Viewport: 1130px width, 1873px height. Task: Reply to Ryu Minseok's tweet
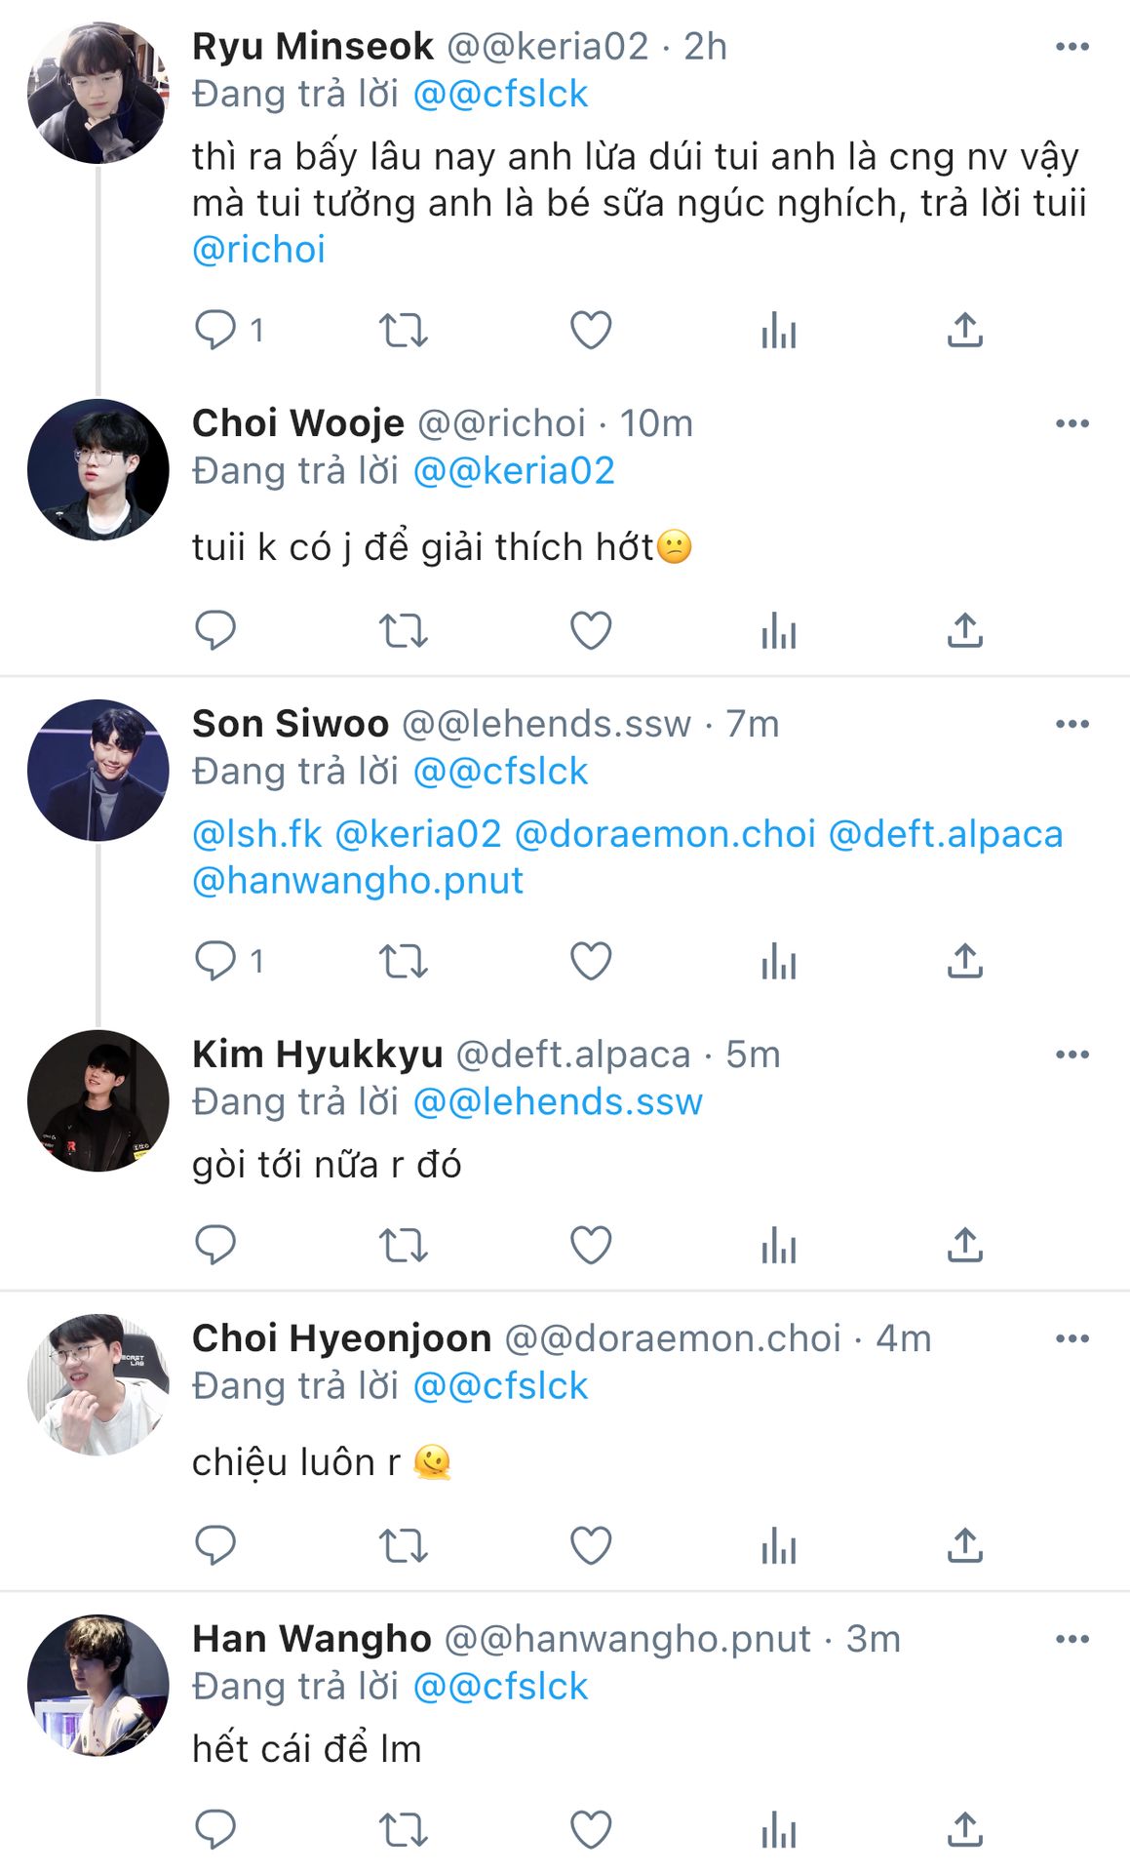tap(215, 330)
